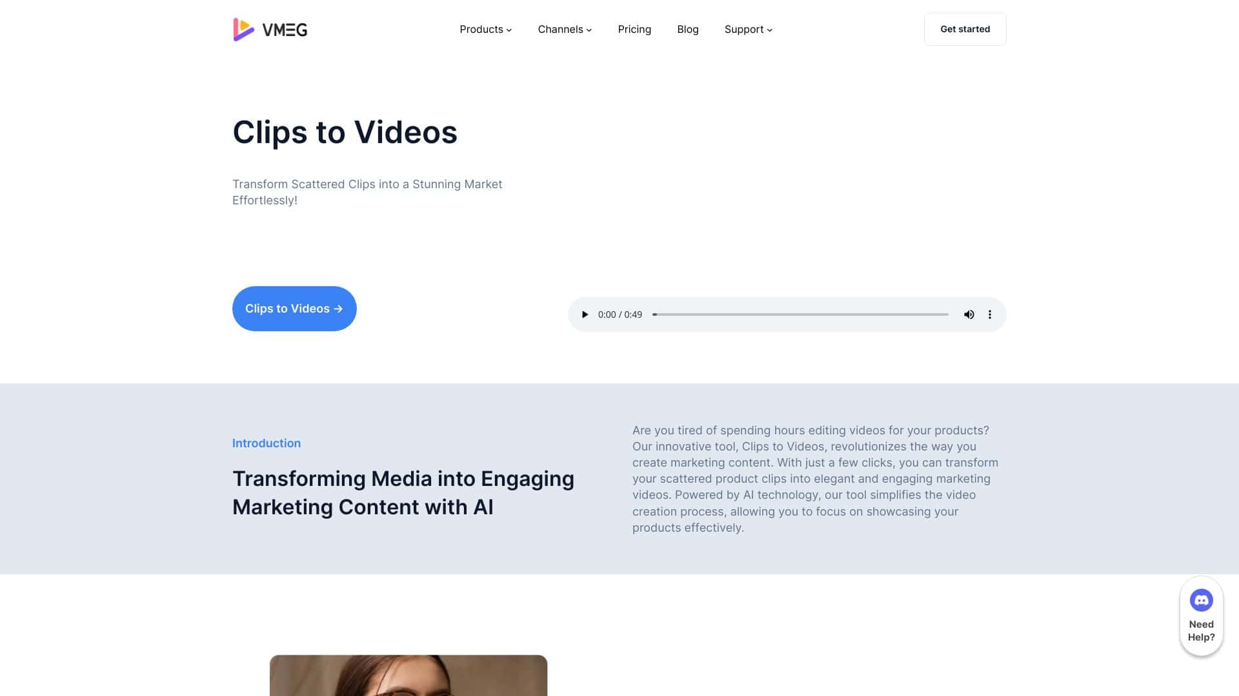Click the Need Help text under Discord icon
This screenshot has width=1239, height=696.
pyautogui.click(x=1201, y=630)
